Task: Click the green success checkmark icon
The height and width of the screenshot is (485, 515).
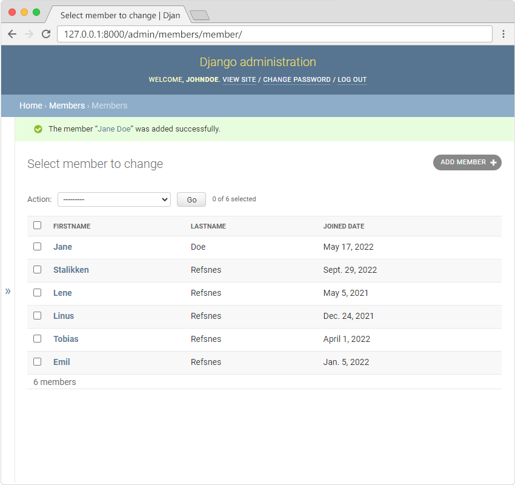Action: pos(38,129)
